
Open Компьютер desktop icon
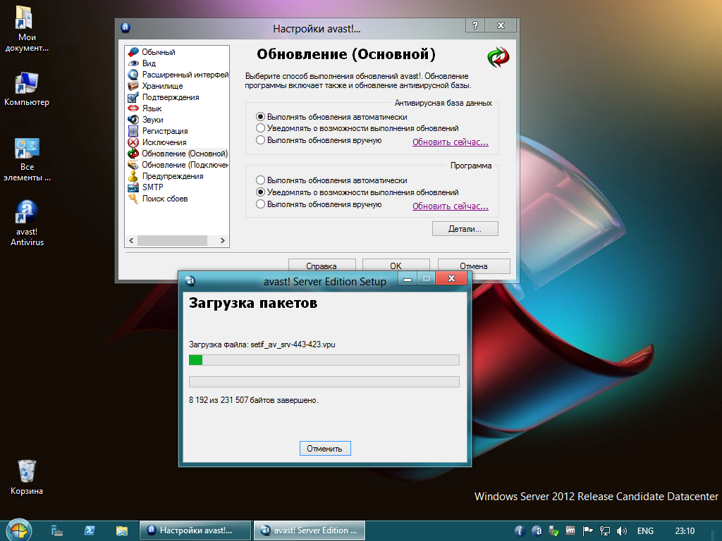coord(27,89)
